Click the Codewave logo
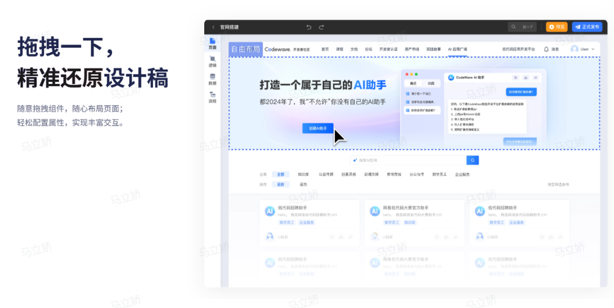The image size is (614, 308). (x=278, y=49)
